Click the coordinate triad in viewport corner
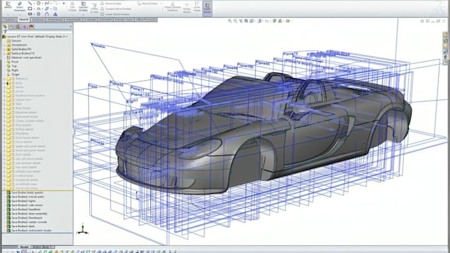The height and width of the screenshot is (253, 450). pyautogui.click(x=83, y=229)
